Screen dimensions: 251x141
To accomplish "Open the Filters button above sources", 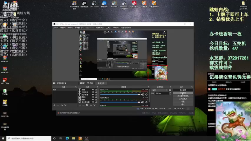I will pos(90,83).
